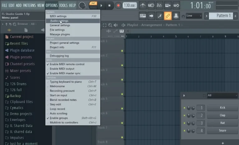Click the loop recording icon
This screenshot has width=239, height=145.
pyautogui.click(x=176, y=5)
